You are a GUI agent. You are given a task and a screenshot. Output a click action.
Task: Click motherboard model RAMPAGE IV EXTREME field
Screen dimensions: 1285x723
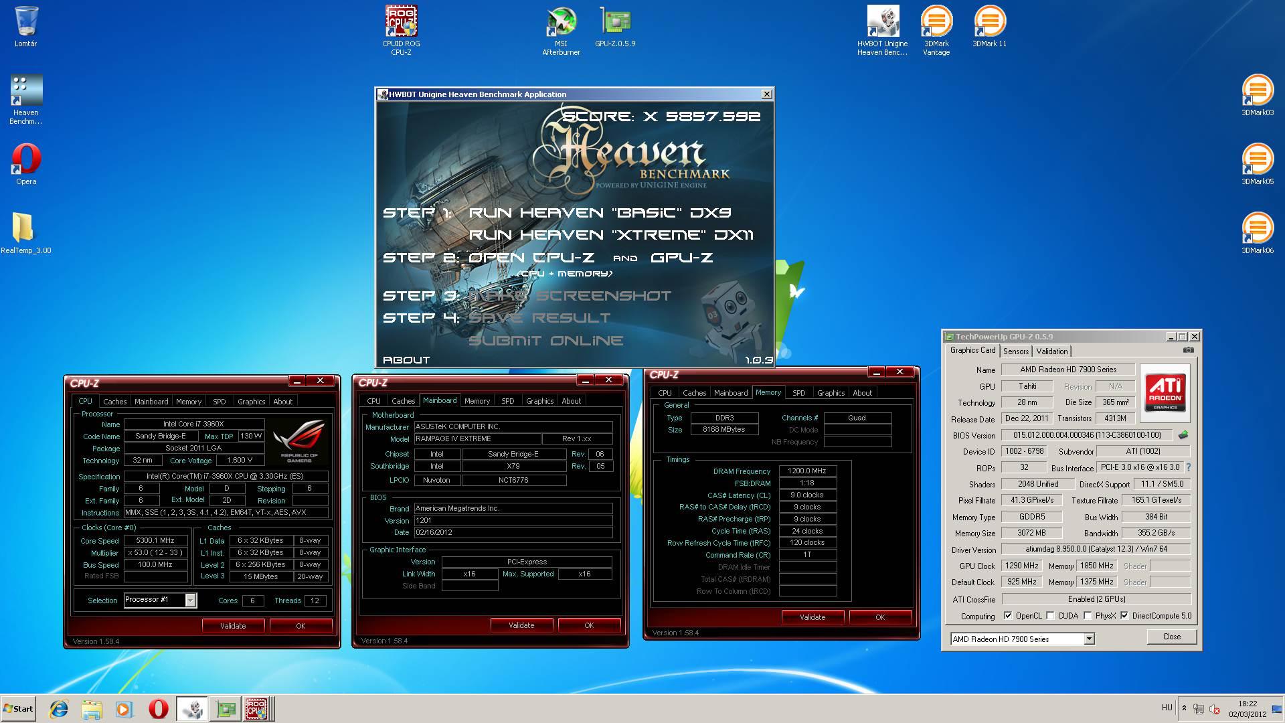tap(477, 438)
